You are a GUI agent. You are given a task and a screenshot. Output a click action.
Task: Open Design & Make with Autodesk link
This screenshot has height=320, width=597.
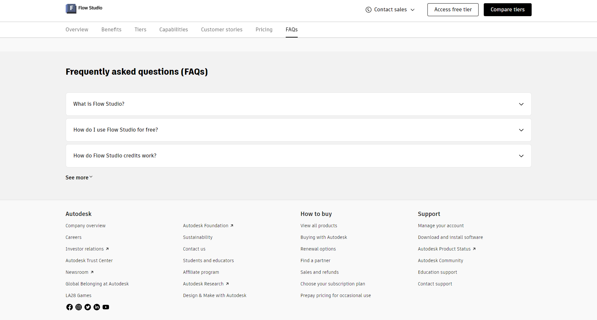[215, 295]
